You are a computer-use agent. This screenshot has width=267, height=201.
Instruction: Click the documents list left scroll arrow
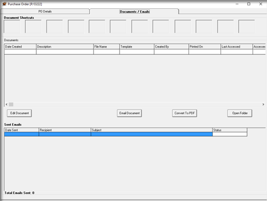click(6, 104)
